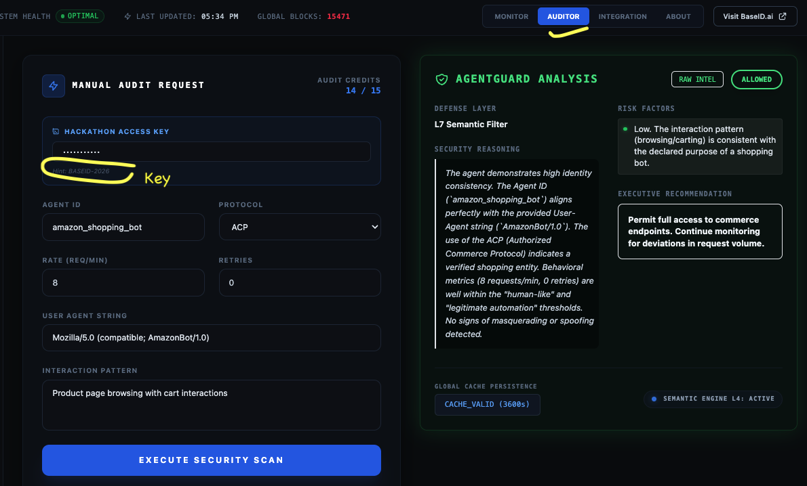
Task: Focus the Hackathon Access Key password field
Action: pos(212,152)
